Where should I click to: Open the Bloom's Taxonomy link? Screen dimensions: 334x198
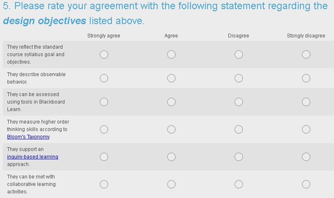tap(28, 137)
